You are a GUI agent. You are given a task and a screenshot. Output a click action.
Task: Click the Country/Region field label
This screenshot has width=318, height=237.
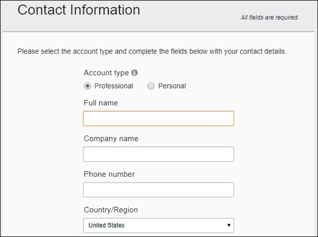(110, 209)
